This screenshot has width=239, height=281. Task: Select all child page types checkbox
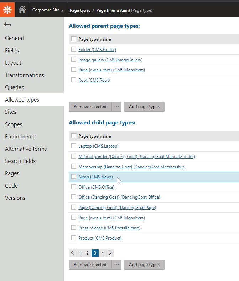[74, 136]
